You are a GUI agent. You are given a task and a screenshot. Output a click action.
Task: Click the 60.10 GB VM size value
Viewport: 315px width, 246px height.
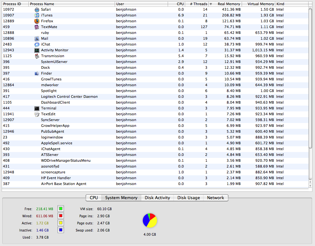104,209
